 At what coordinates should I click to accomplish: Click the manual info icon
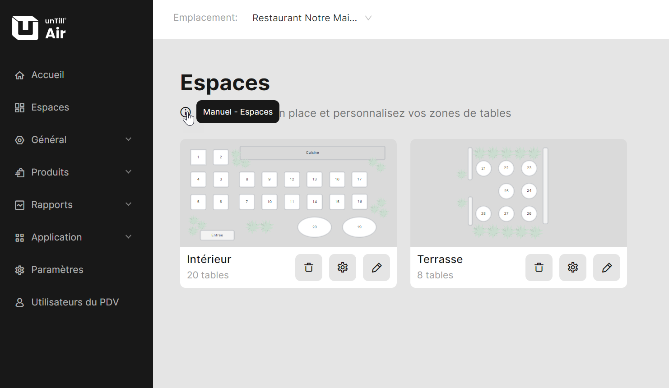185,112
